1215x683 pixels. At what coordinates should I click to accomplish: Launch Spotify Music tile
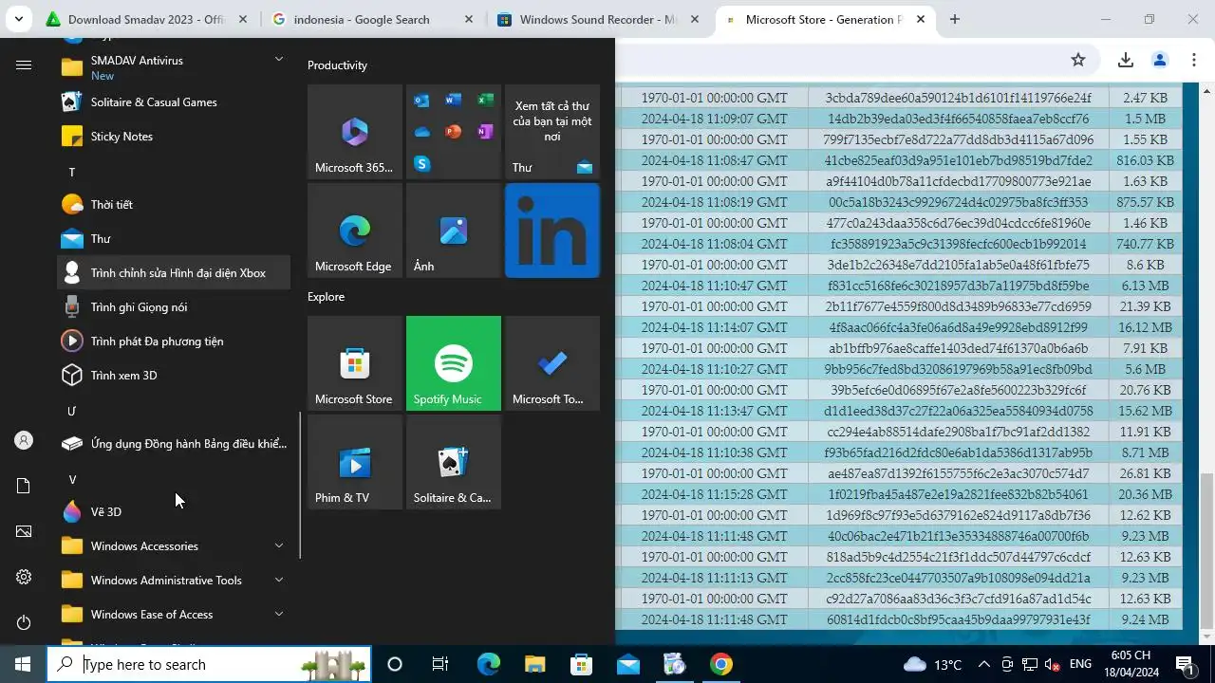click(454, 363)
